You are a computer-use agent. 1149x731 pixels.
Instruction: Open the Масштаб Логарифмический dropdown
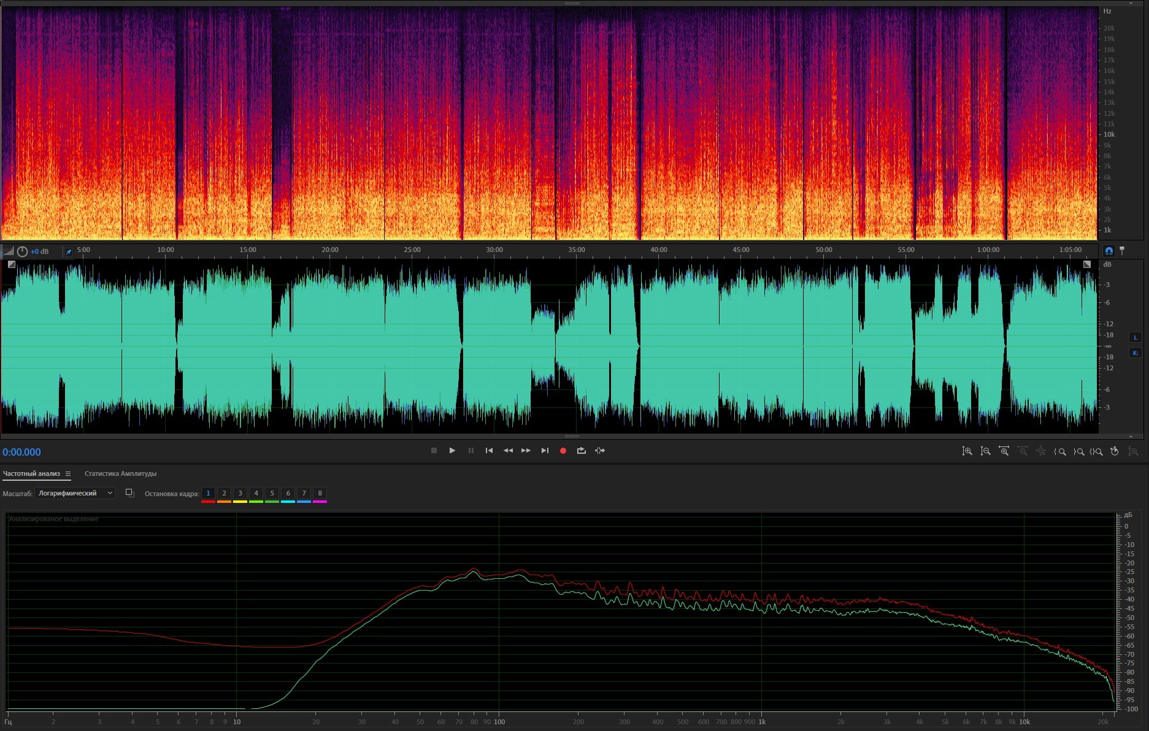(x=75, y=493)
